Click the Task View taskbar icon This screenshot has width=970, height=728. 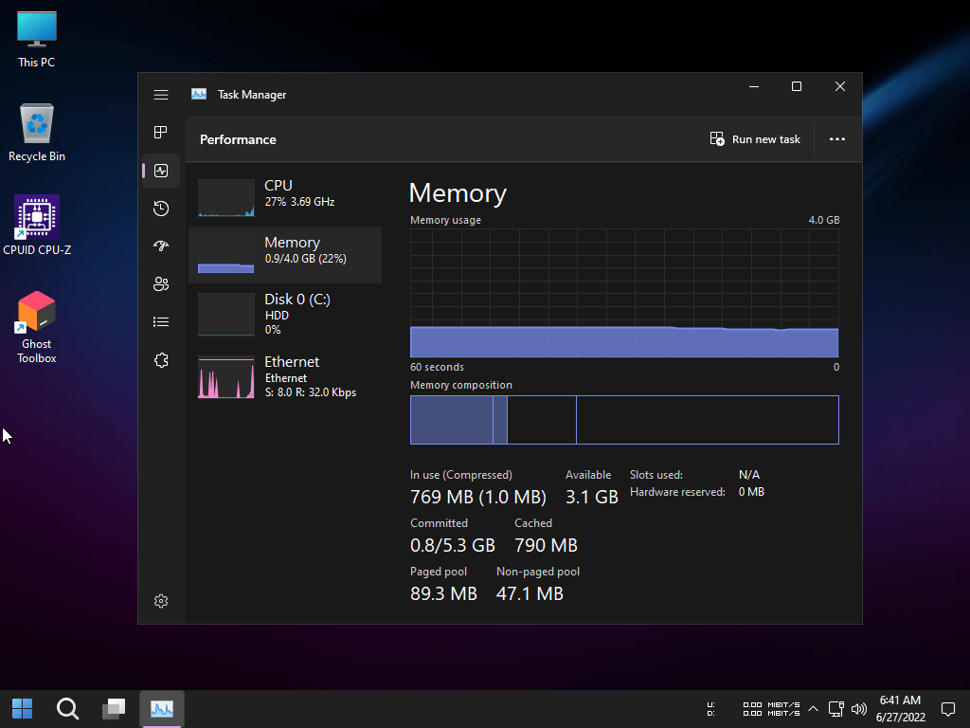115,708
